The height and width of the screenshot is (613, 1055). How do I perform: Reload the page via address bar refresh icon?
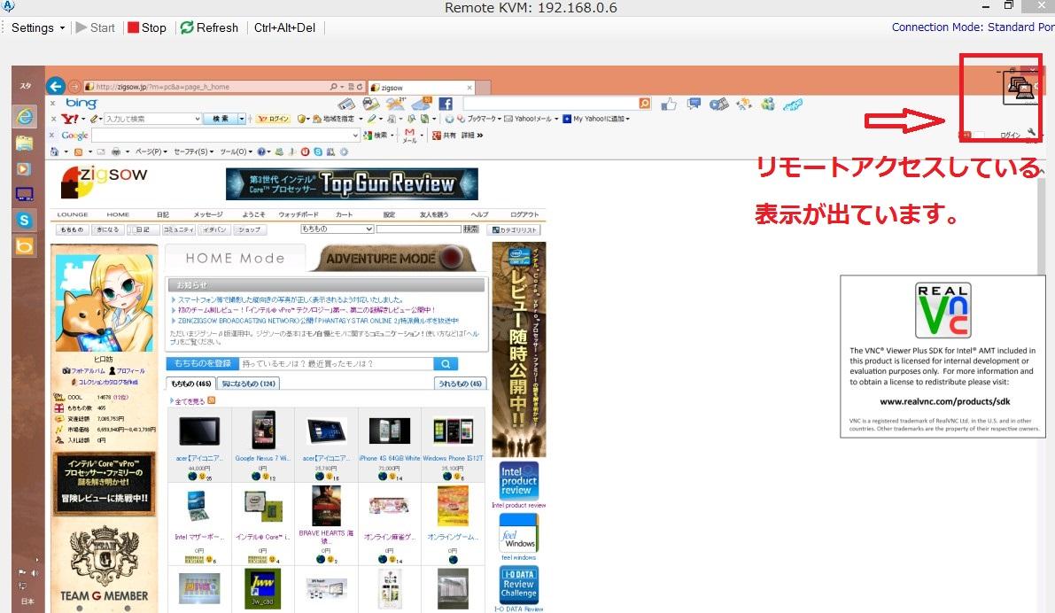point(360,87)
